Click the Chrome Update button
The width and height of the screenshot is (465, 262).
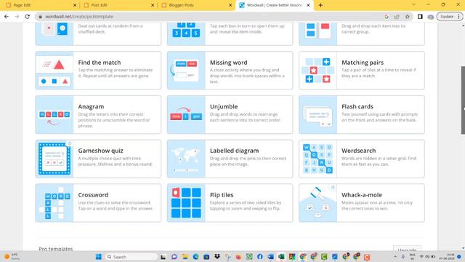[450, 17]
